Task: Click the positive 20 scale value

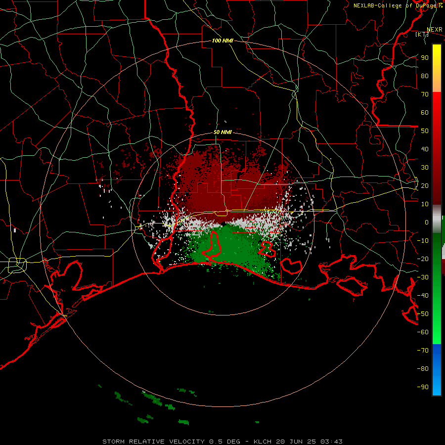Action: point(425,186)
